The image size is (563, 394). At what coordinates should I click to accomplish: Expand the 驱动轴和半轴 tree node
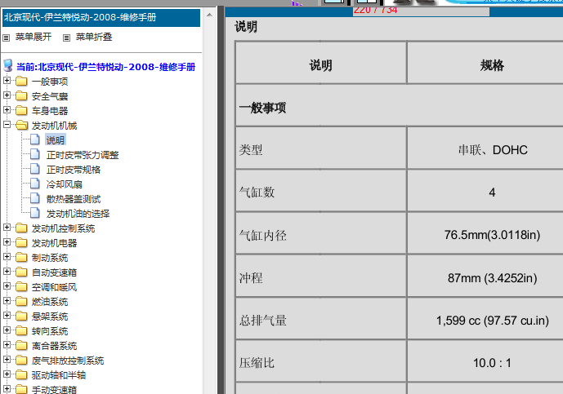(x=7, y=374)
